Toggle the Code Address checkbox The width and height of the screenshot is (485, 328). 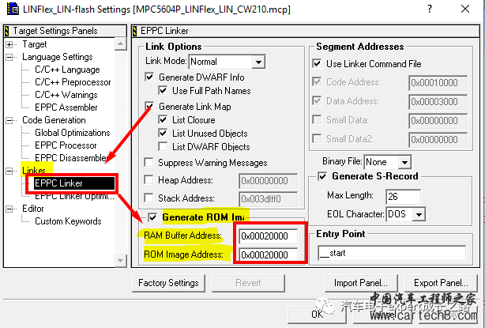317,82
